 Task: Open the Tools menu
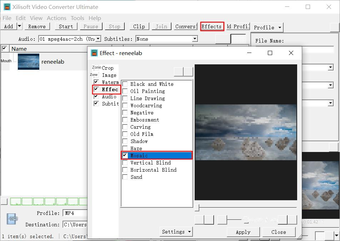(77, 18)
